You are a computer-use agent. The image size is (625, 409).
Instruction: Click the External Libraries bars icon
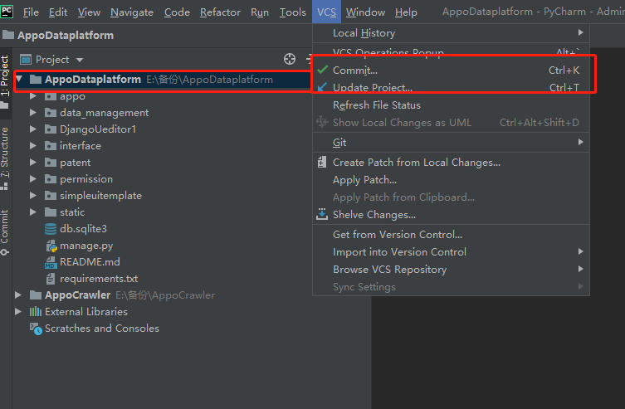pos(36,311)
